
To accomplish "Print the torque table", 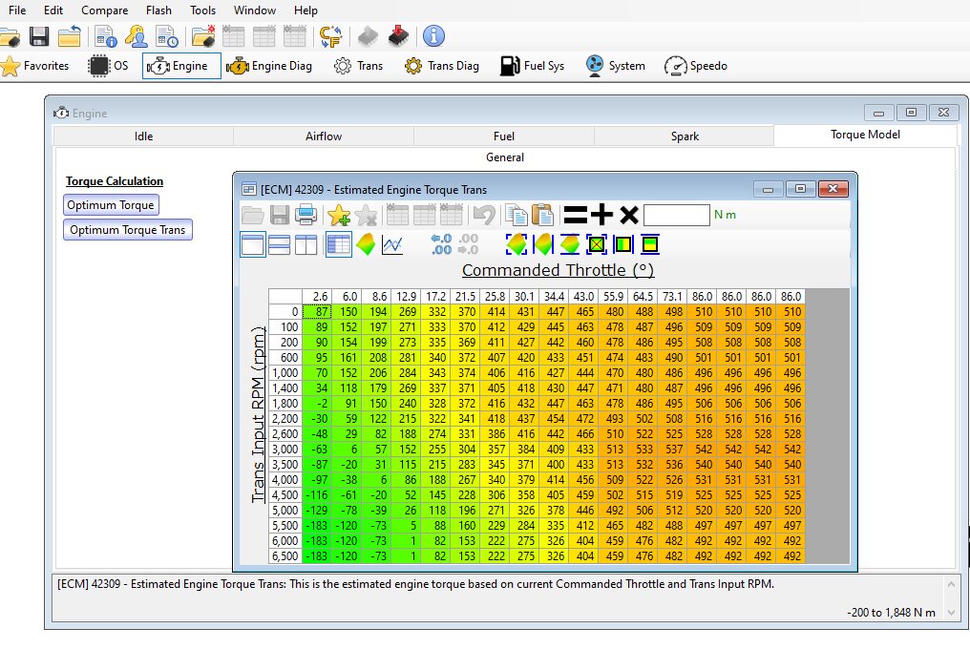I will pos(306,215).
